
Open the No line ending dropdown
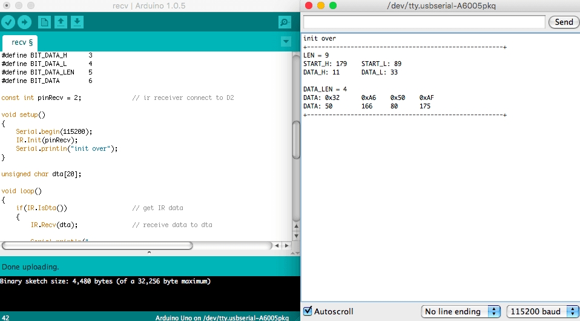[x=461, y=311]
